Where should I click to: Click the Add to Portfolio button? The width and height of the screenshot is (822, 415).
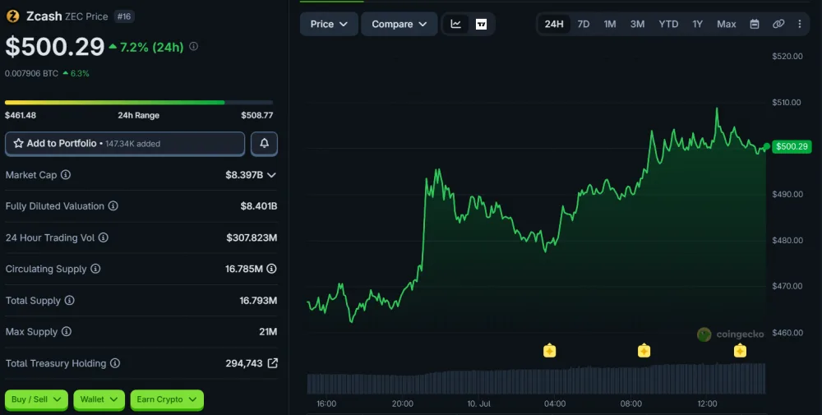[125, 144]
